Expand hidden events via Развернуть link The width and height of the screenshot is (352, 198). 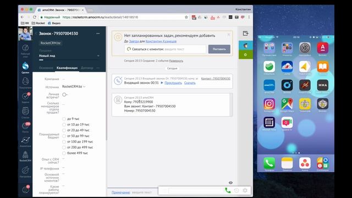coord(176,61)
